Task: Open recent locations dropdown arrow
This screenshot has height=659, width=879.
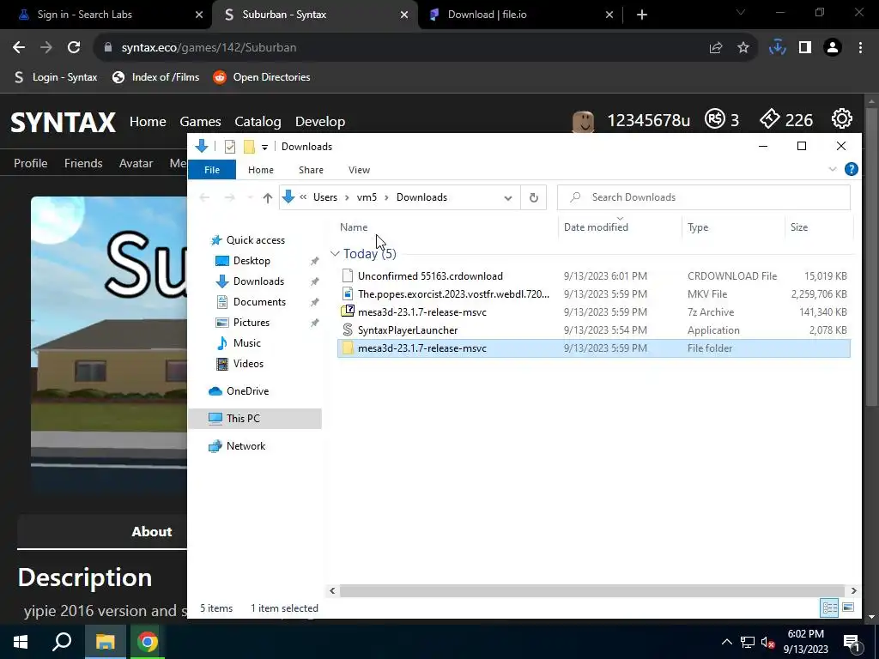Action: point(250,198)
